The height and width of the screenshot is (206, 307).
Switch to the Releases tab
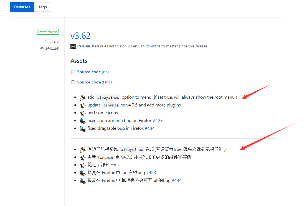point(22,7)
